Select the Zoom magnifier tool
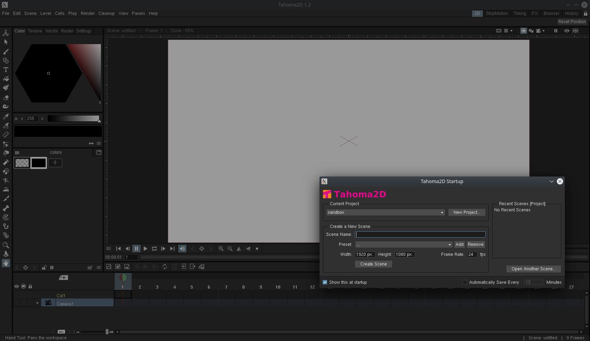 click(x=6, y=245)
